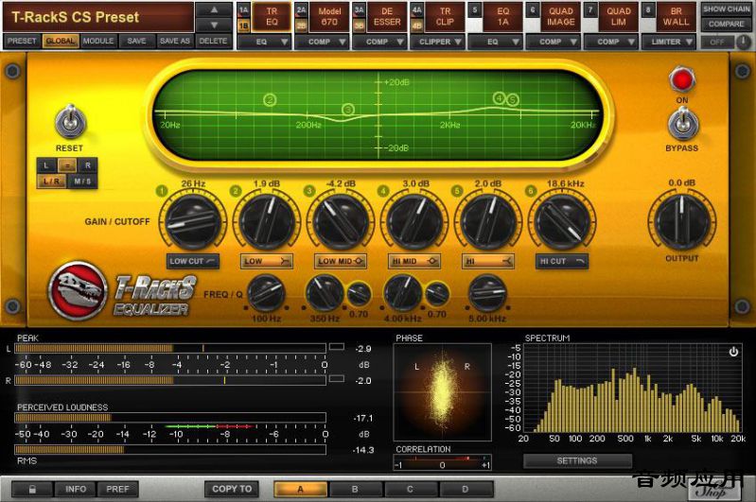Viewport: 756px width, 502px height.
Task: Click the Low band 1.9 dB gain knob
Action: 267,221
